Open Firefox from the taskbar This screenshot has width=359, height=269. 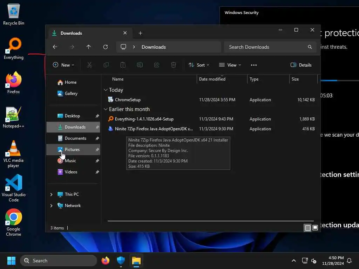(105, 261)
